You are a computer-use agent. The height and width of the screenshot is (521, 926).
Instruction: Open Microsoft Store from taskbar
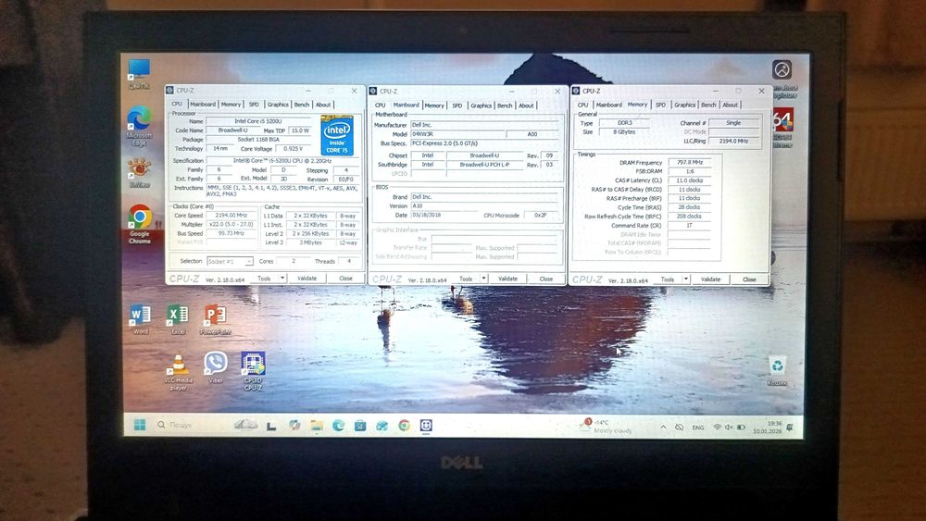(x=360, y=425)
